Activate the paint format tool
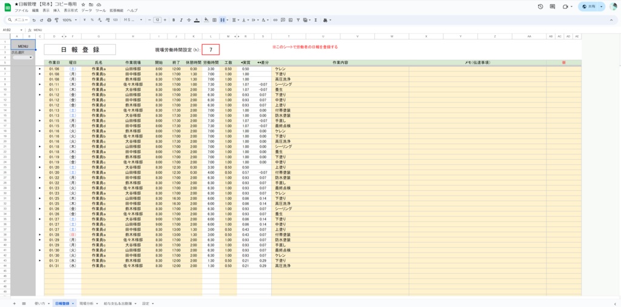Screen dimensions: 621x307 56,20
